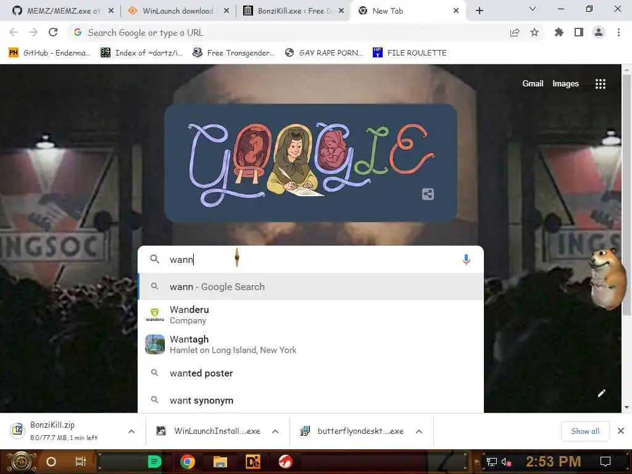This screenshot has width=632, height=474.
Task: Open Cortana search circle on taskbar
Action: tap(51, 462)
